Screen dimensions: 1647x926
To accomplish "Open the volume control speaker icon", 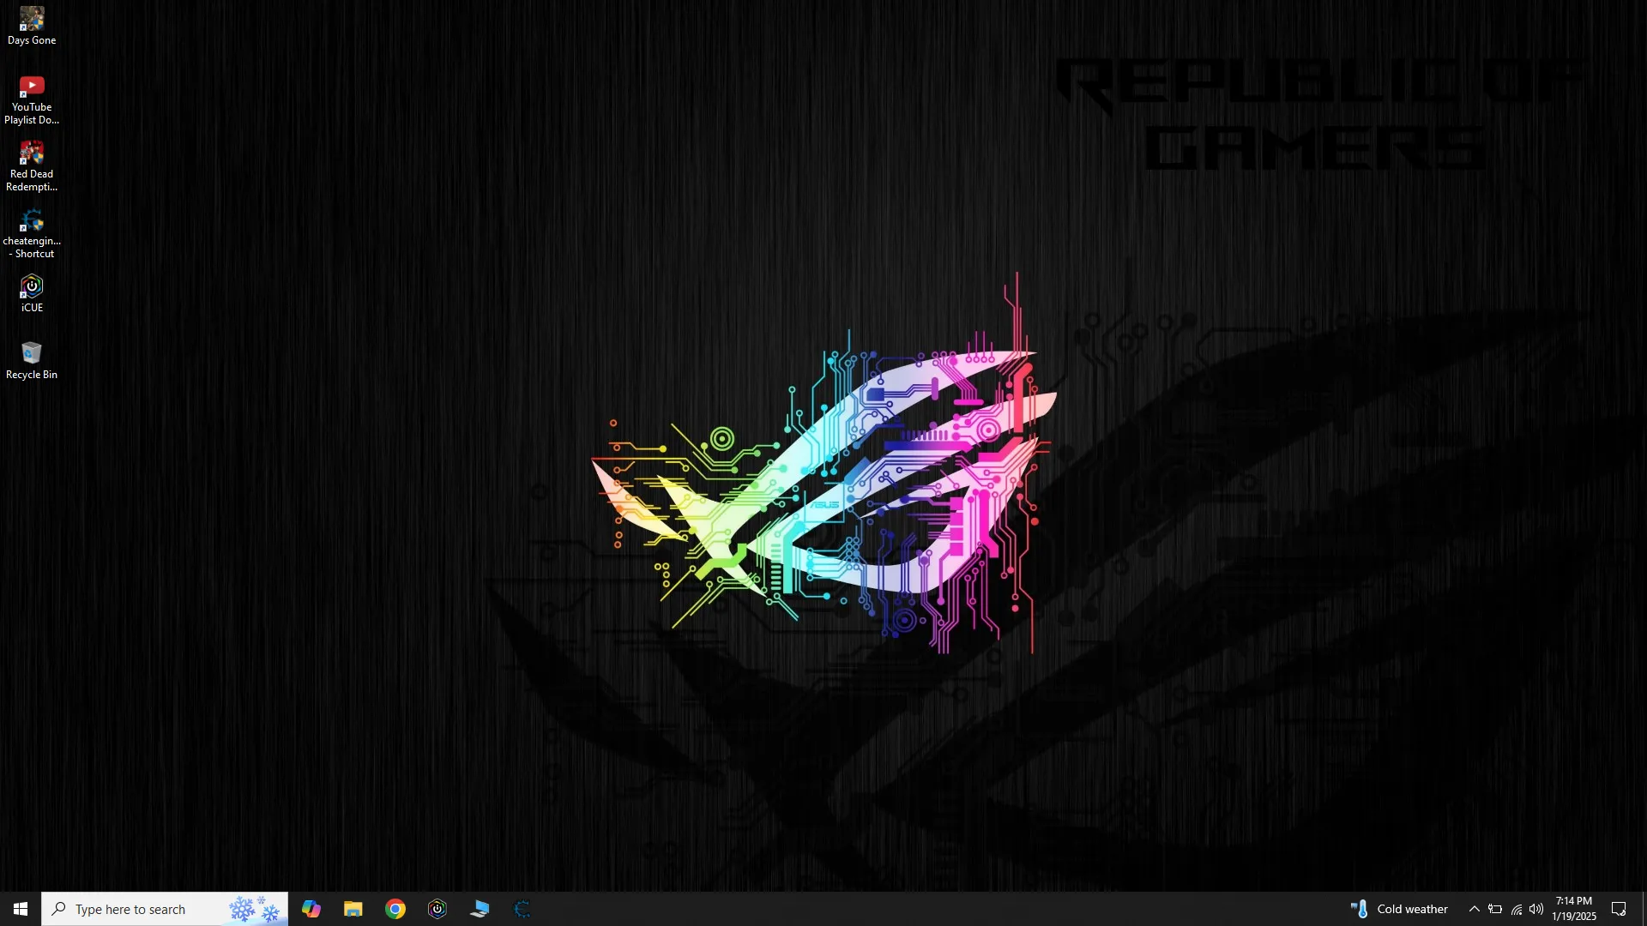I will [1536, 909].
